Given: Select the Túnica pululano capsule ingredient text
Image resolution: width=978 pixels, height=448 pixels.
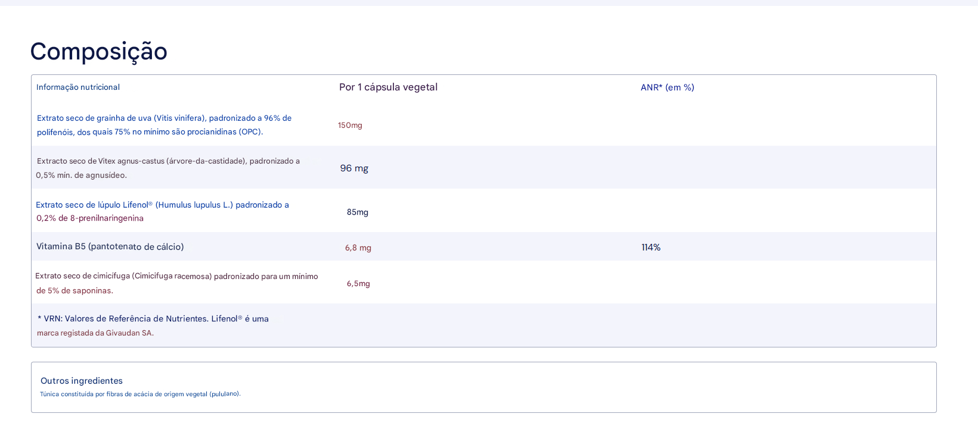Looking at the screenshot, I should [x=140, y=394].
